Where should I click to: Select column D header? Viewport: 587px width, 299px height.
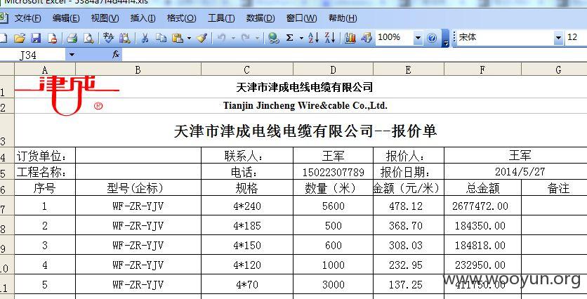coord(334,69)
